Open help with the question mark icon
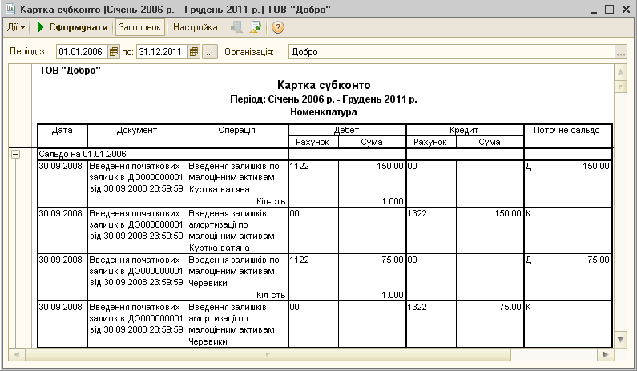This screenshot has width=637, height=371. point(277,27)
